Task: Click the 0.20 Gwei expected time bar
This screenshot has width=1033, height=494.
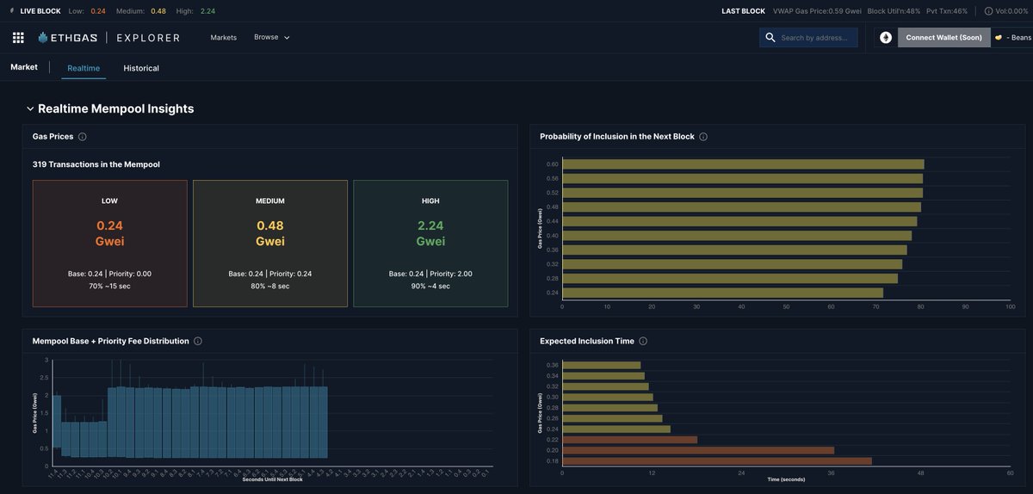Action: [698, 450]
